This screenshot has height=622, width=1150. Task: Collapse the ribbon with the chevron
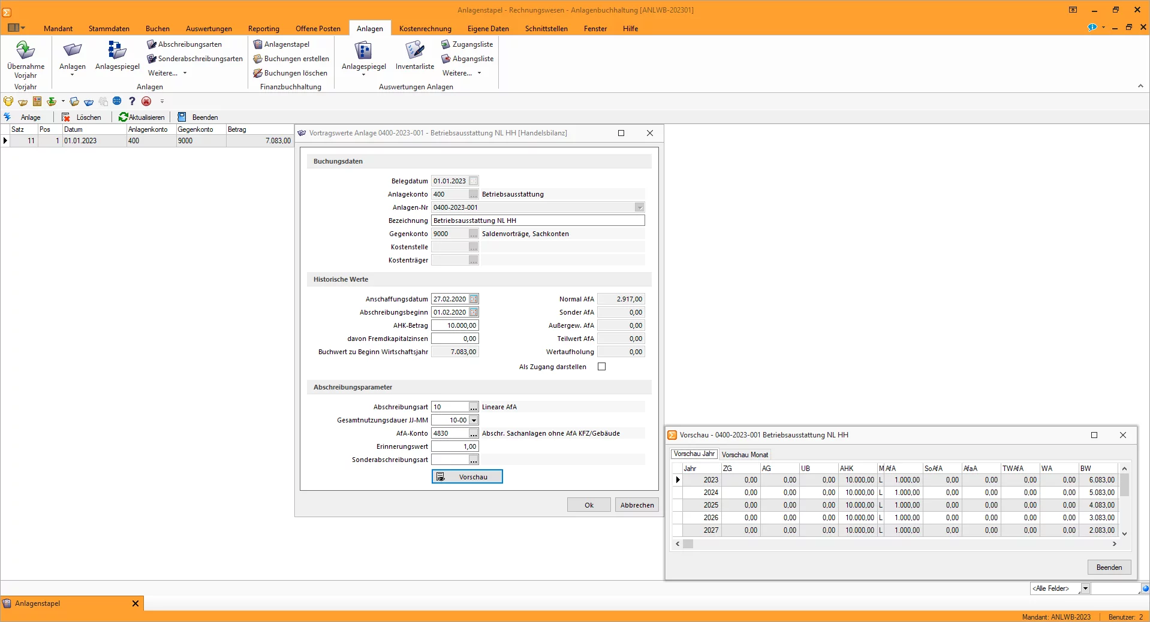click(x=1140, y=86)
